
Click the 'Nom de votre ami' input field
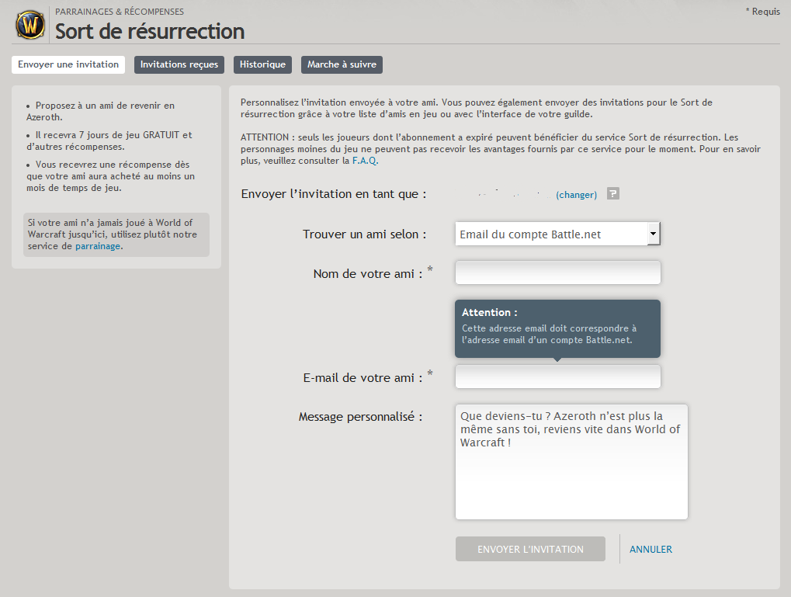[557, 273]
